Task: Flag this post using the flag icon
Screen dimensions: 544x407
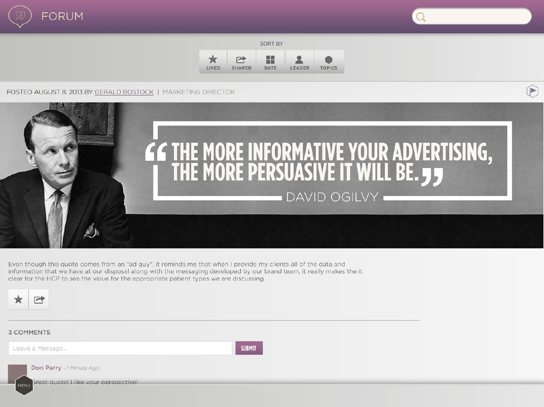Action: tap(532, 91)
